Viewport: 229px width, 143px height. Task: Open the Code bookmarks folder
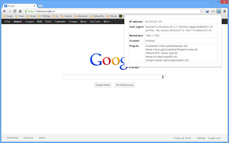point(19,16)
